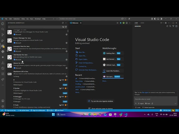This screenshot has height=134, width=179.
Task: Toggle the secondary side bar layout button
Action: tap(161, 19)
